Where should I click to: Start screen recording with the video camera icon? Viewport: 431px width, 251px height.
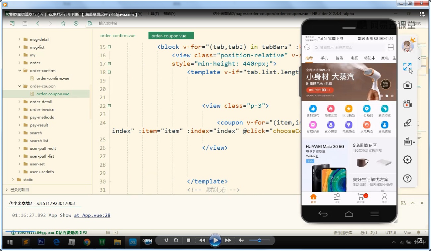click(407, 104)
